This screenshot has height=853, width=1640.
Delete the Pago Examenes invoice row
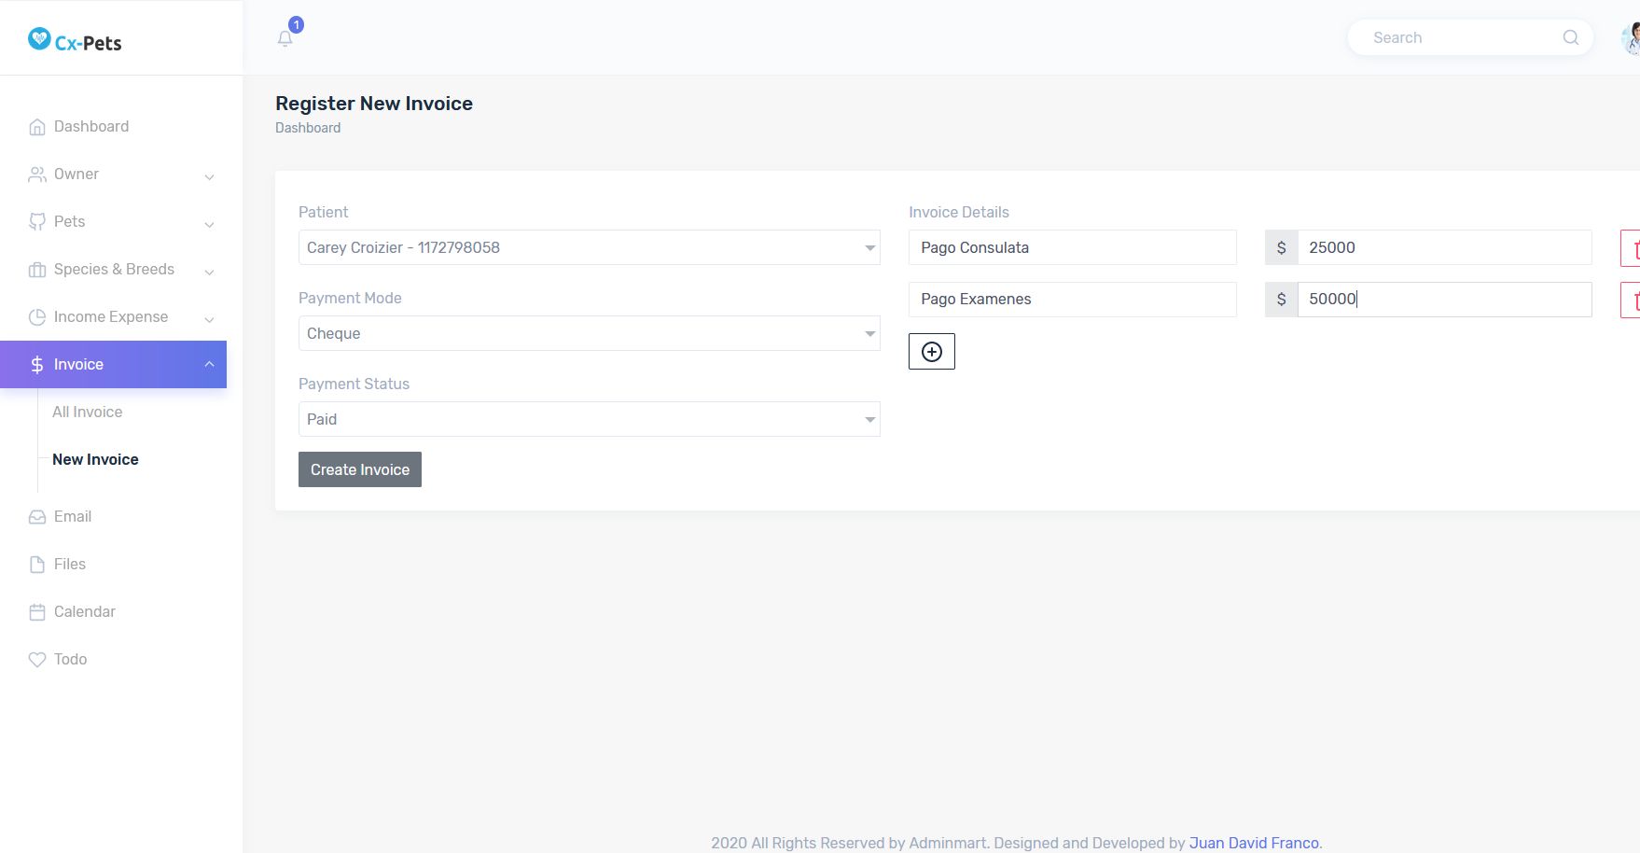pyautogui.click(x=1632, y=300)
